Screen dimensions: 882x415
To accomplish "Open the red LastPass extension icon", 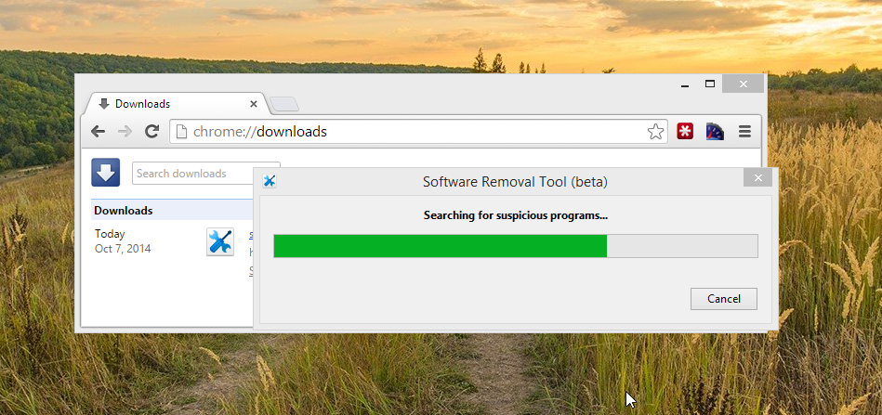I will pos(685,131).
